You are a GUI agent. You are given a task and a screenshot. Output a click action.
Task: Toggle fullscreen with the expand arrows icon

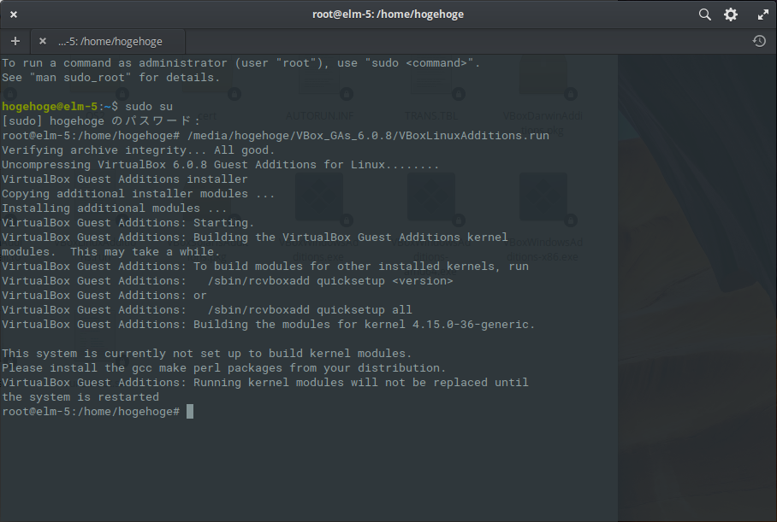(762, 15)
